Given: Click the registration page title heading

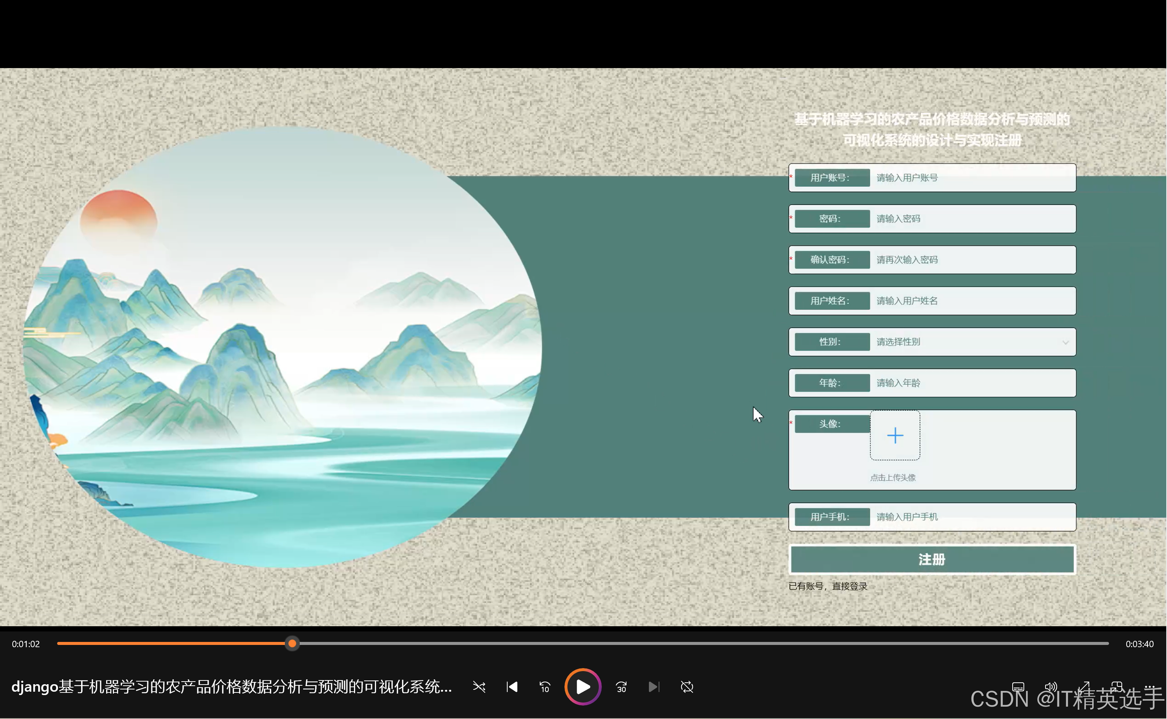Looking at the screenshot, I should (932, 129).
